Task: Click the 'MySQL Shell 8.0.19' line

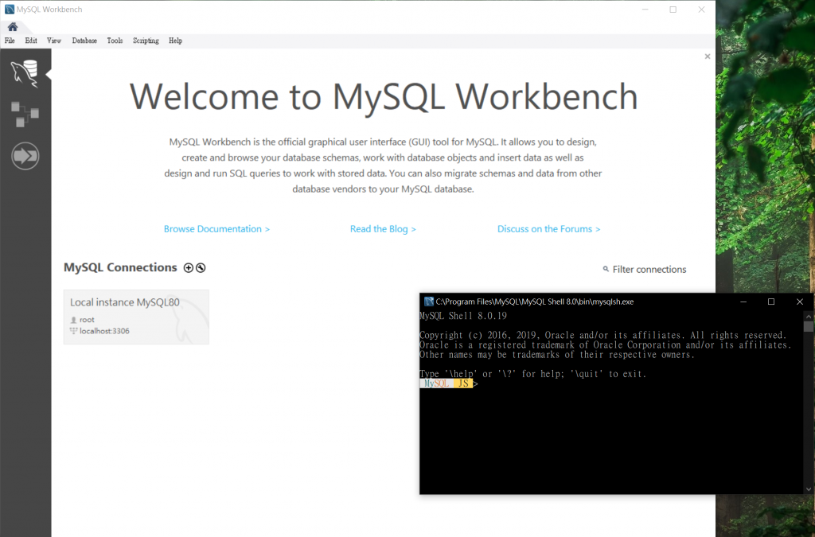Action: point(463,316)
